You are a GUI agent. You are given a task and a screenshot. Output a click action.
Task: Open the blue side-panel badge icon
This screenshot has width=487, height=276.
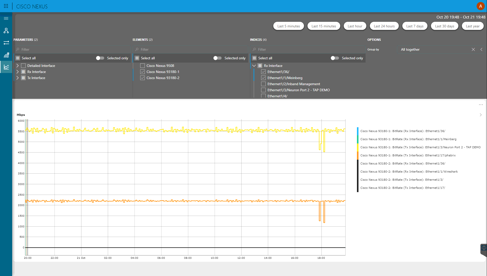pos(484,248)
